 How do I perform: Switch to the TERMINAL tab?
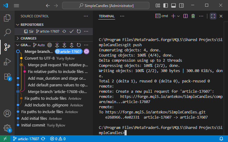point(107,16)
